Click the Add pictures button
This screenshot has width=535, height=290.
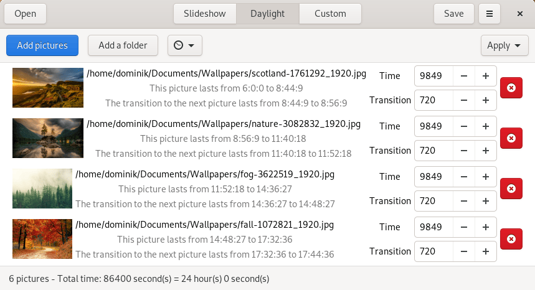[x=42, y=45]
